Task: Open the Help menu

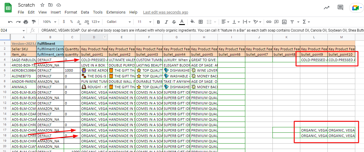Action: pos(133,12)
